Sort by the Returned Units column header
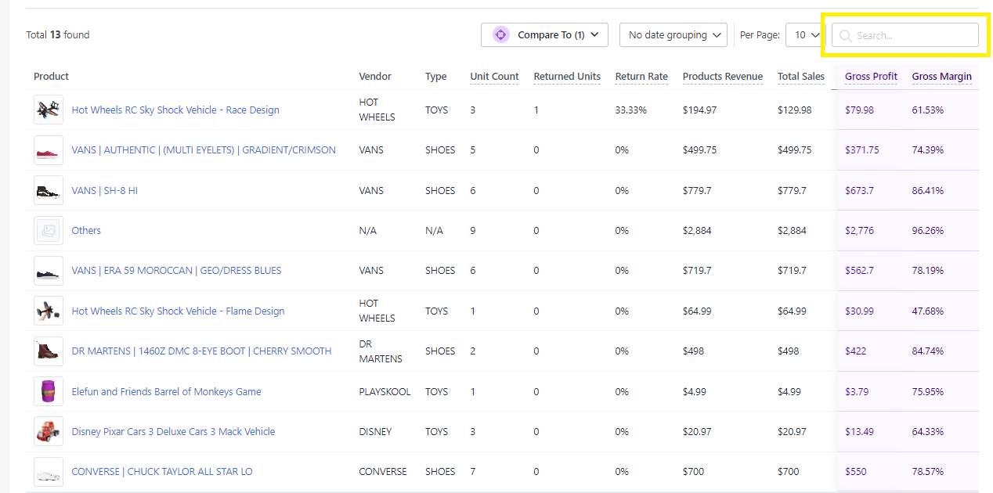The image size is (993, 493). (567, 77)
